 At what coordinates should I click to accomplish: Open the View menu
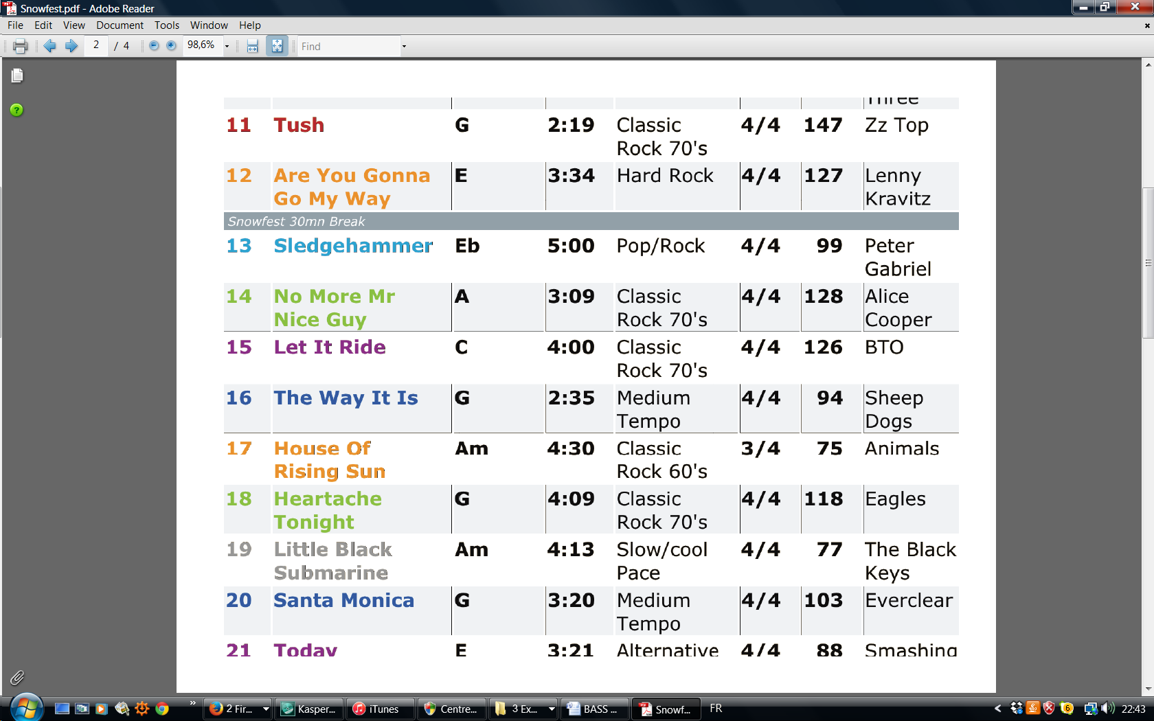tap(74, 25)
